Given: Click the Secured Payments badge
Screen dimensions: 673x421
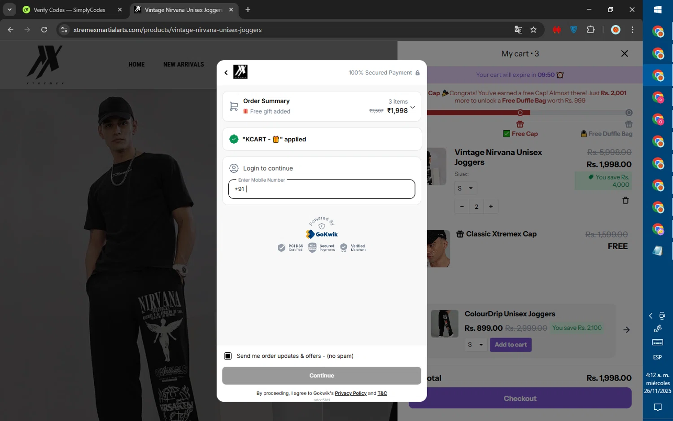Looking at the screenshot, I should pyautogui.click(x=322, y=248).
